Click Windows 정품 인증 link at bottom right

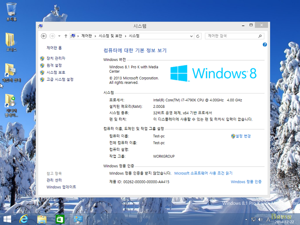[246, 181]
